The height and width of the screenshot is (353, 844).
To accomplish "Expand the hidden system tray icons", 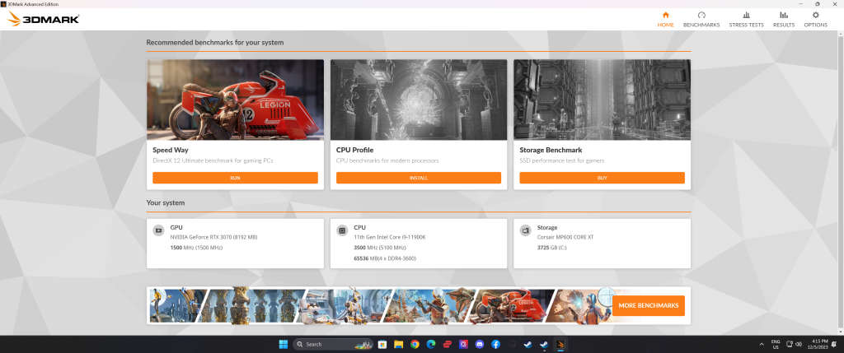I will [x=760, y=344].
